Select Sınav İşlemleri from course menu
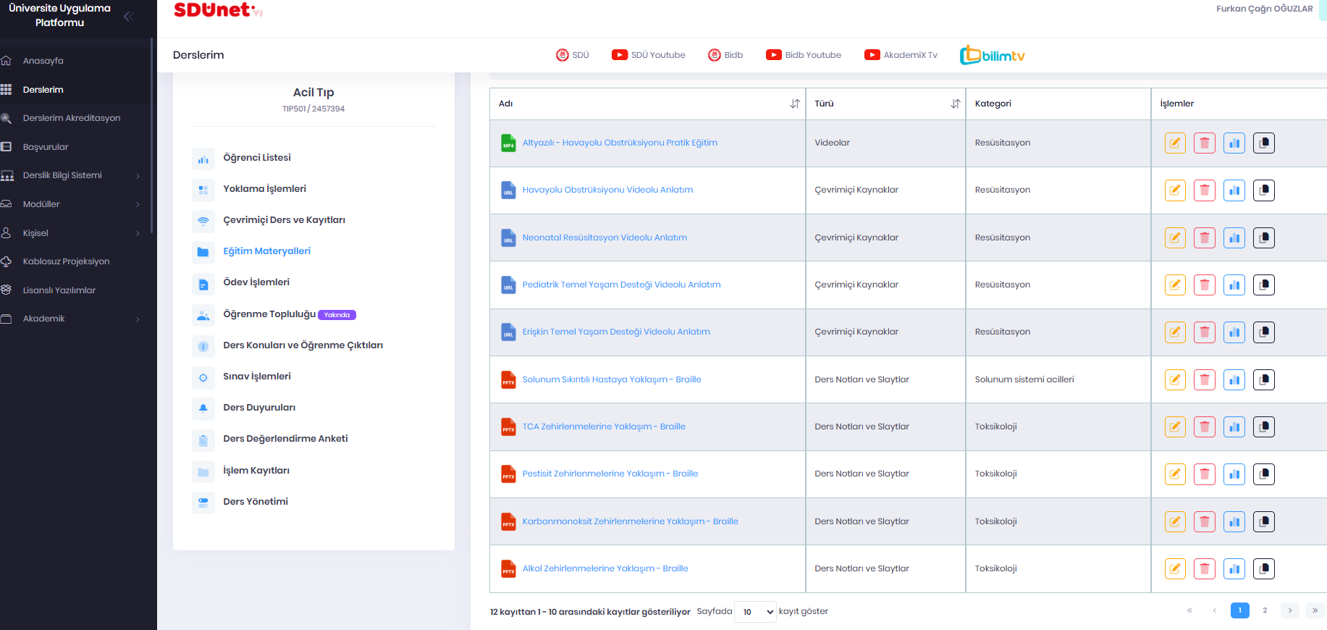The height and width of the screenshot is (630, 1327). [x=256, y=377]
